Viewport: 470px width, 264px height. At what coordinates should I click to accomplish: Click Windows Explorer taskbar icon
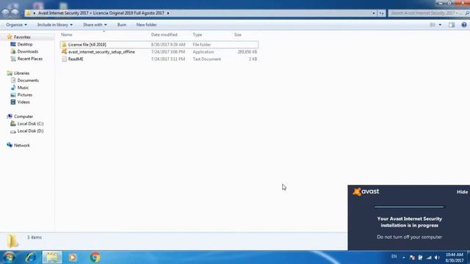pos(52,257)
